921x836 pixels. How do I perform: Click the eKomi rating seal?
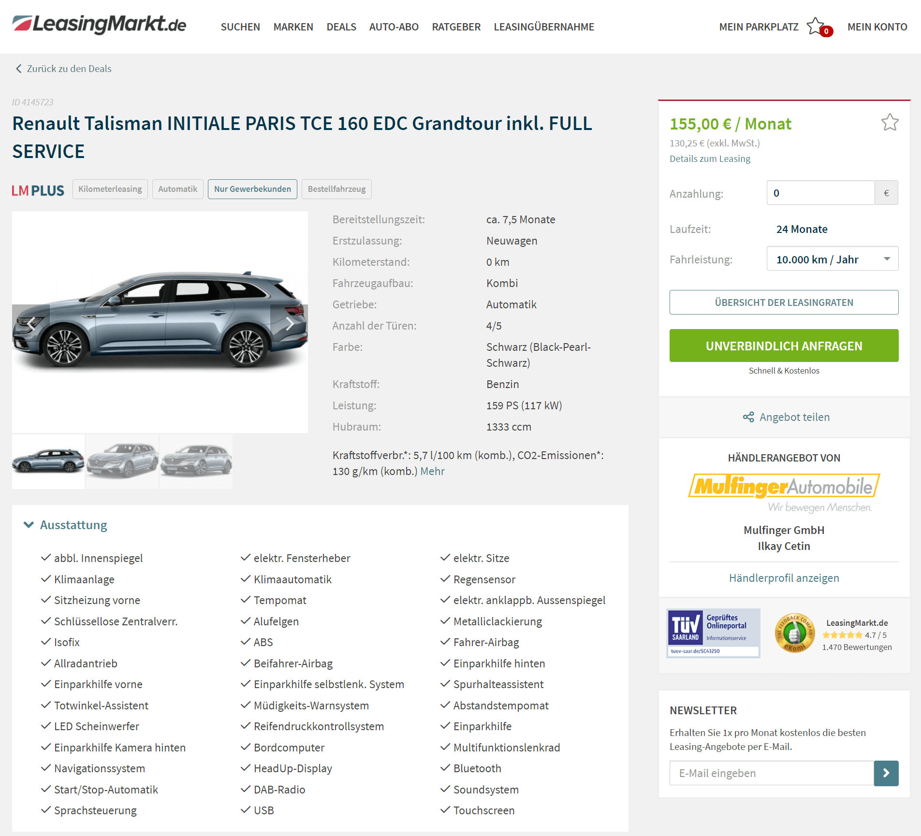794,633
